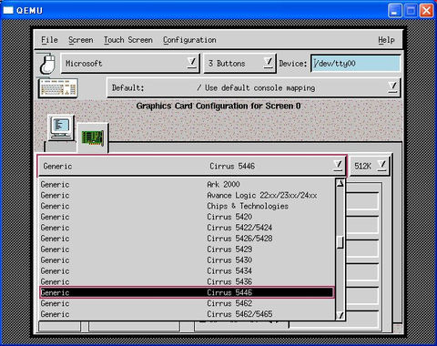Select Cirrus 5422/5424 in the list
Screen dimensions: 437x346
coord(188,228)
